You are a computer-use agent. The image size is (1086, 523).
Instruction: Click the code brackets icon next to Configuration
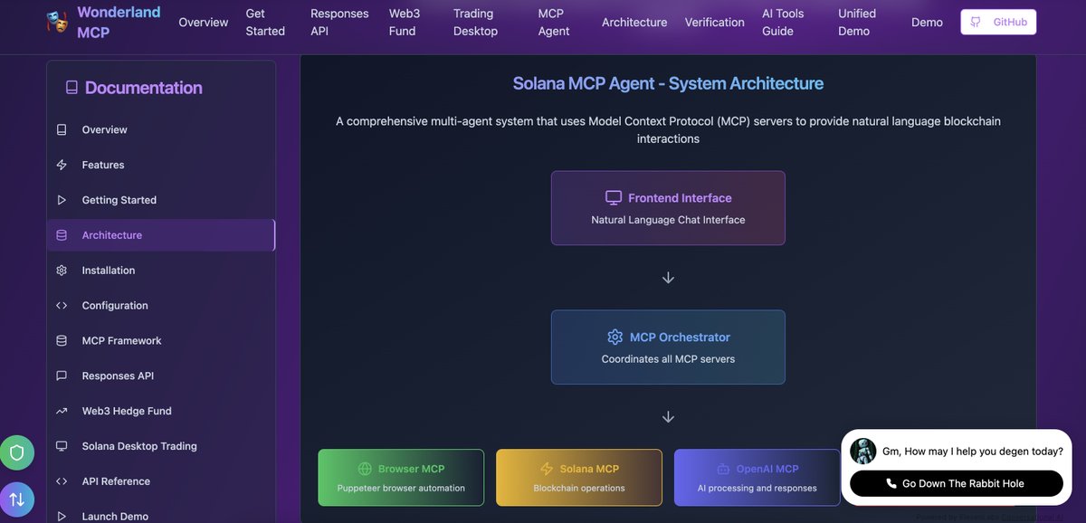(62, 306)
